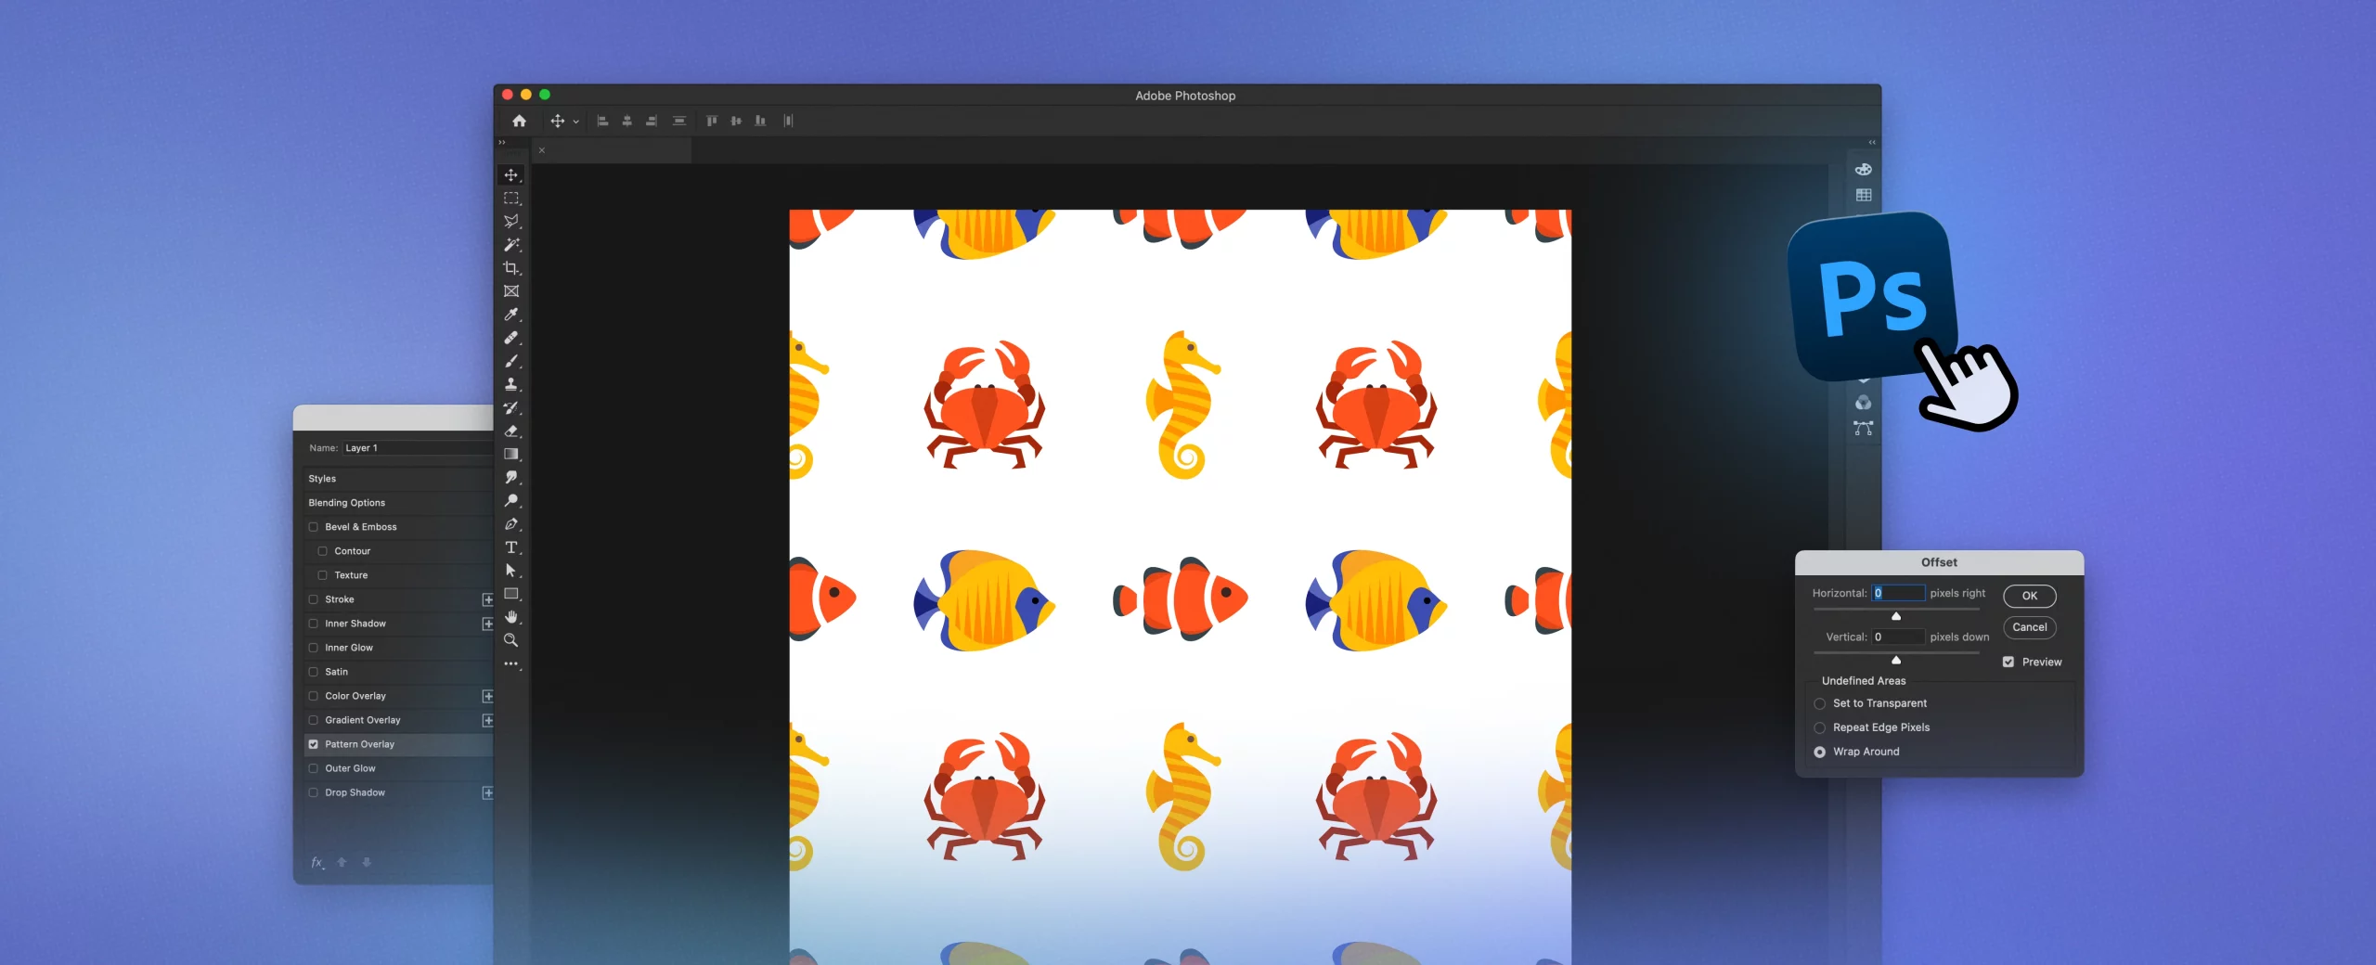Select the Dodge tool
This screenshot has height=965, width=2376.
click(x=510, y=500)
